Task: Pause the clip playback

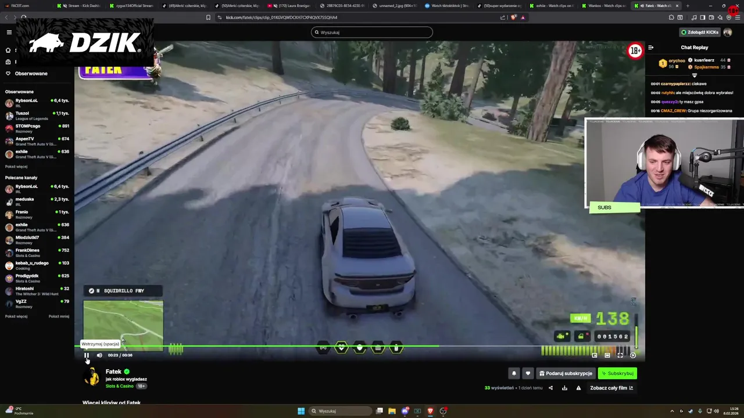Action: point(87,355)
